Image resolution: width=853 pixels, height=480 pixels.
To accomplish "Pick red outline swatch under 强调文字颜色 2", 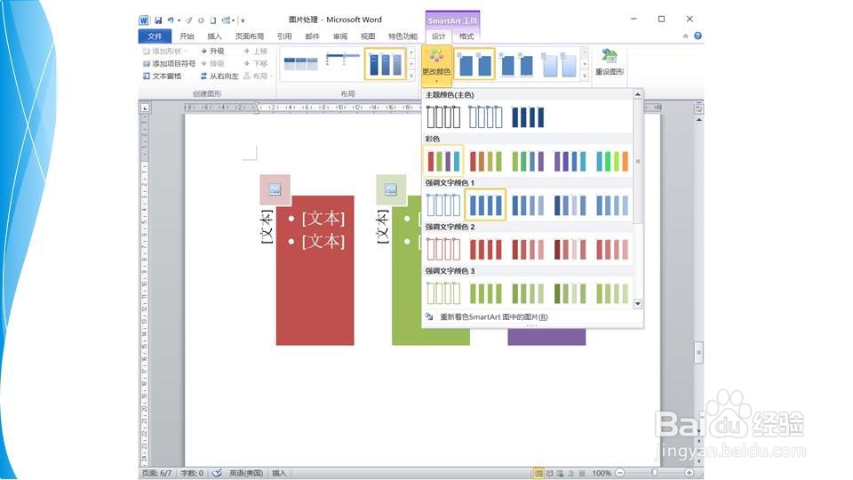I will pyautogui.click(x=442, y=249).
